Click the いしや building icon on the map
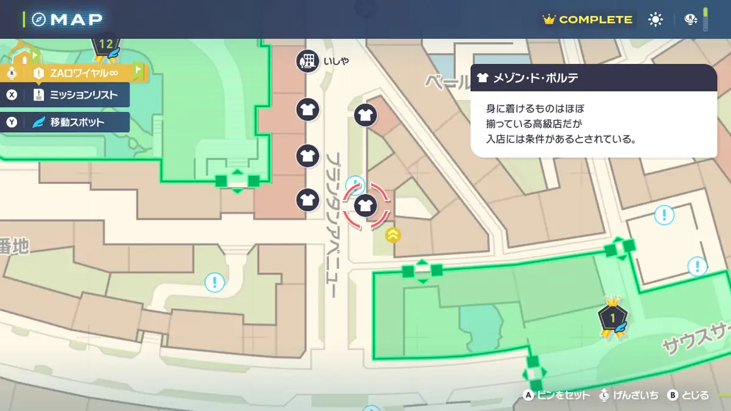Viewport: 731px width, 411px height. pos(308,61)
